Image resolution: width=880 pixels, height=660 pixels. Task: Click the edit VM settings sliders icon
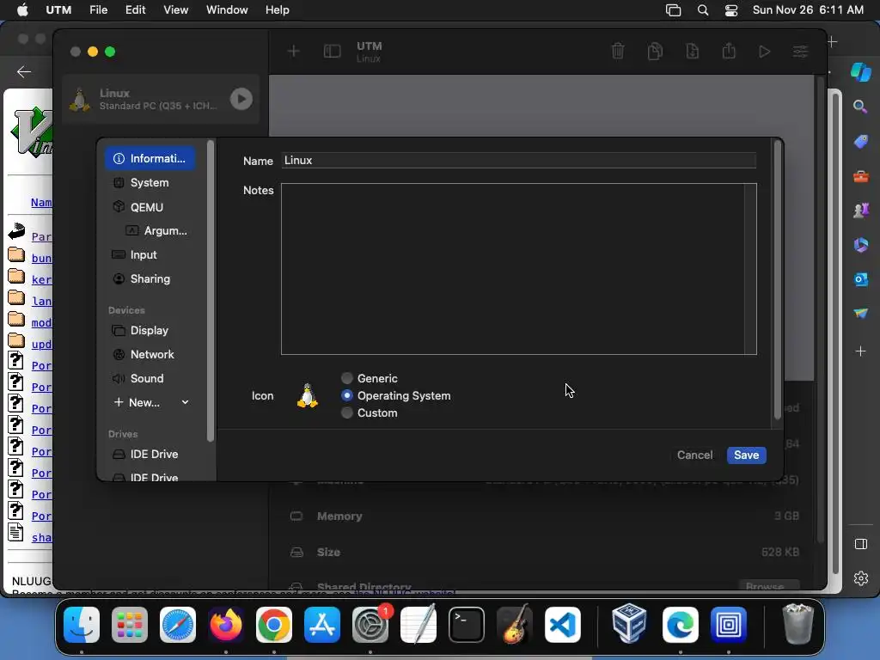pos(800,52)
